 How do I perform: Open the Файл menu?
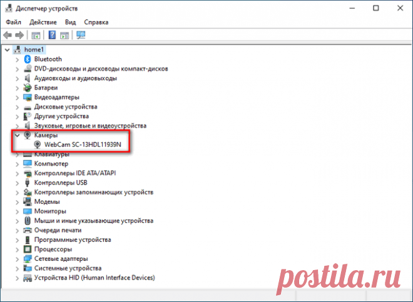tap(13, 22)
